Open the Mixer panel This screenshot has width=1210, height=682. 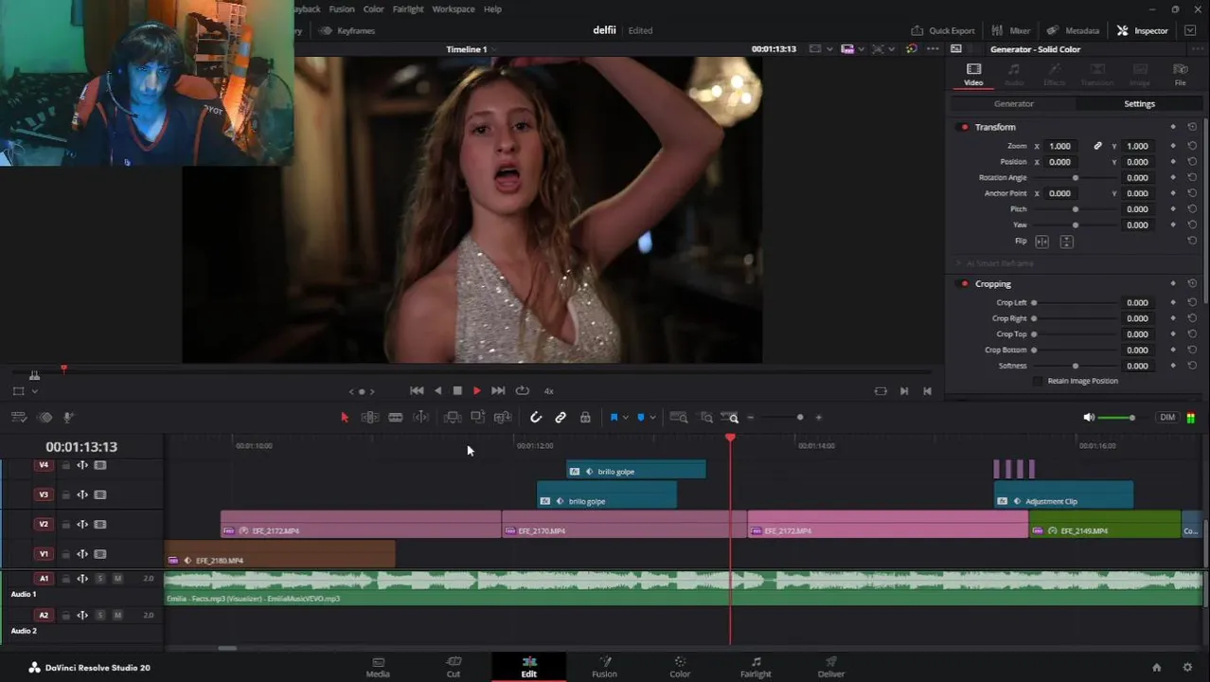1012,30
